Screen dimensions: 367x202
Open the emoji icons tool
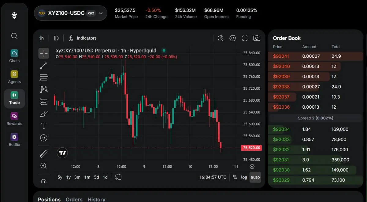click(x=44, y=138)
